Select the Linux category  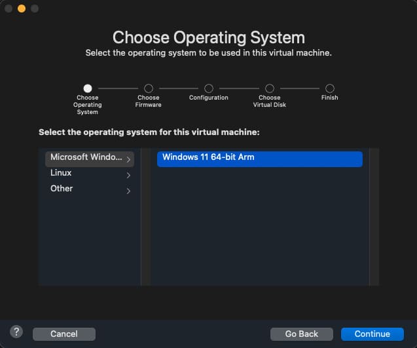click(61, 173)
